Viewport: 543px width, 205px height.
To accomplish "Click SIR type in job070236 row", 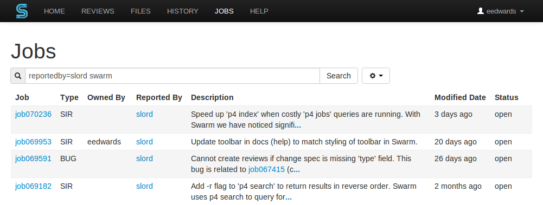I will pos(67,114).
